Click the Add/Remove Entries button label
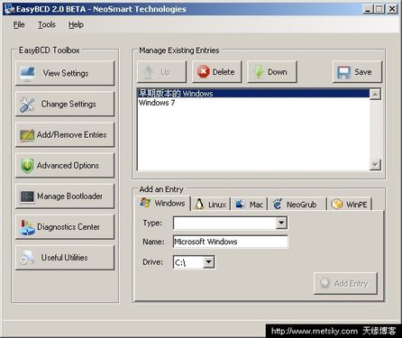 tap(71, 134)
